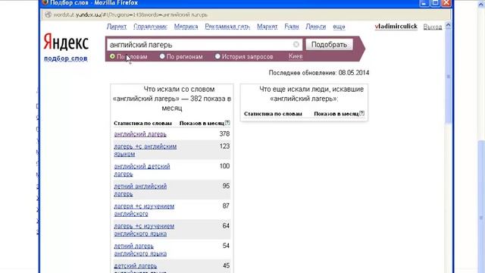Image resolution: width=485 pixels, height=273 pixels.
Task: Click the browser address bar URL
Action: [x=130, y=14]
